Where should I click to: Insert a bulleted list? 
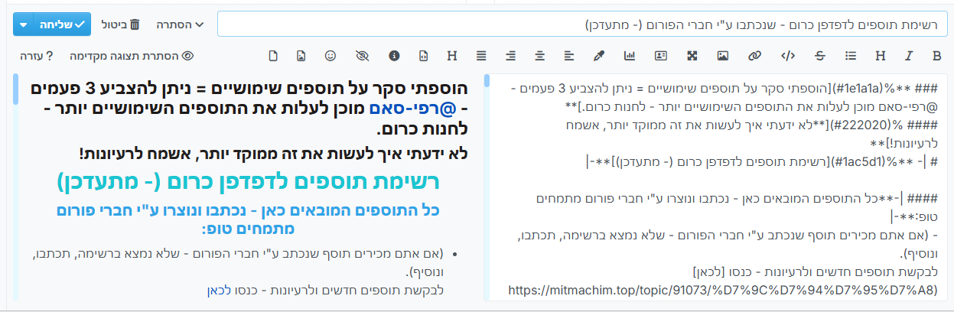point(851,55)
